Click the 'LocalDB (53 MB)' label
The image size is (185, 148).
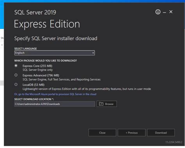click(34, 85)
